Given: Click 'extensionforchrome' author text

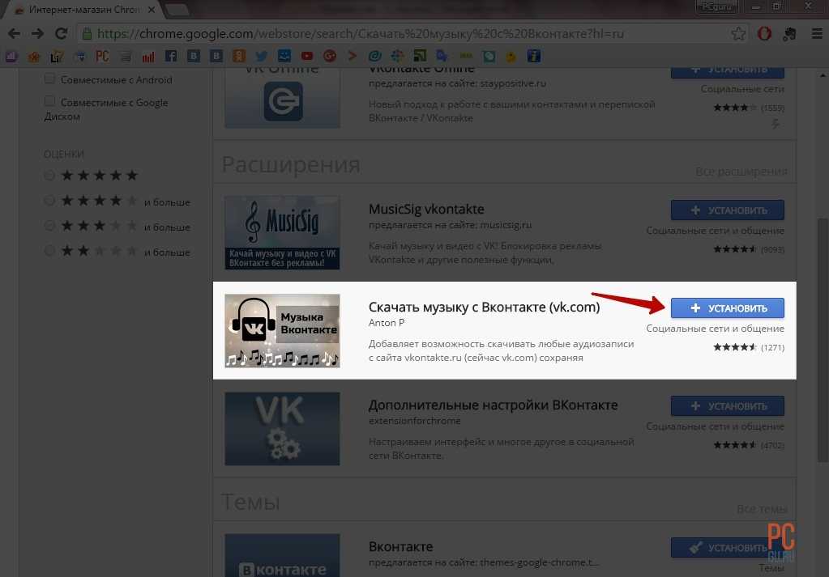Looking at the screenshot, I should (x=415, y=421).
